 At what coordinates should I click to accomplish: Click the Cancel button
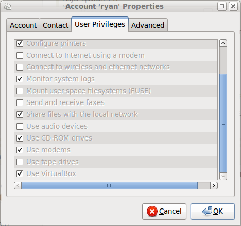[164, 212]
